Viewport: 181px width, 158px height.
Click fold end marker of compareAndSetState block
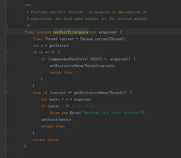pos(6,79)
